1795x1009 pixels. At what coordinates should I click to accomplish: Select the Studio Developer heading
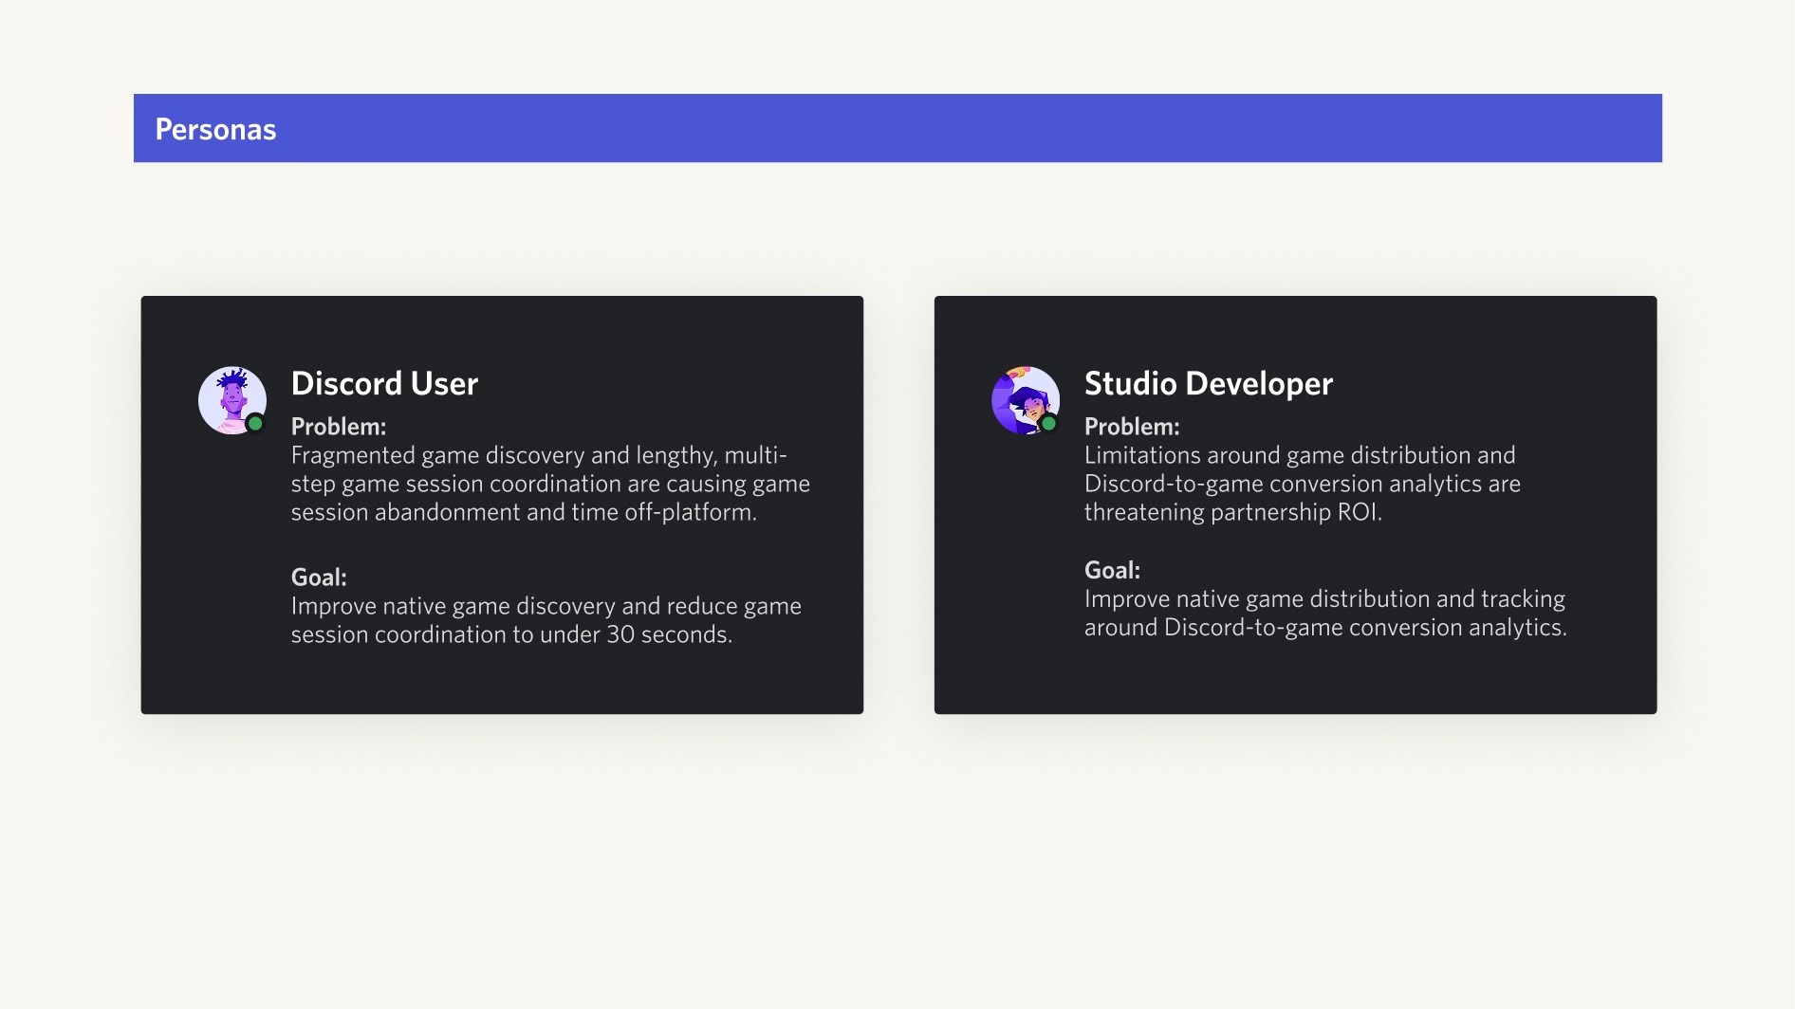[1208, 383]
